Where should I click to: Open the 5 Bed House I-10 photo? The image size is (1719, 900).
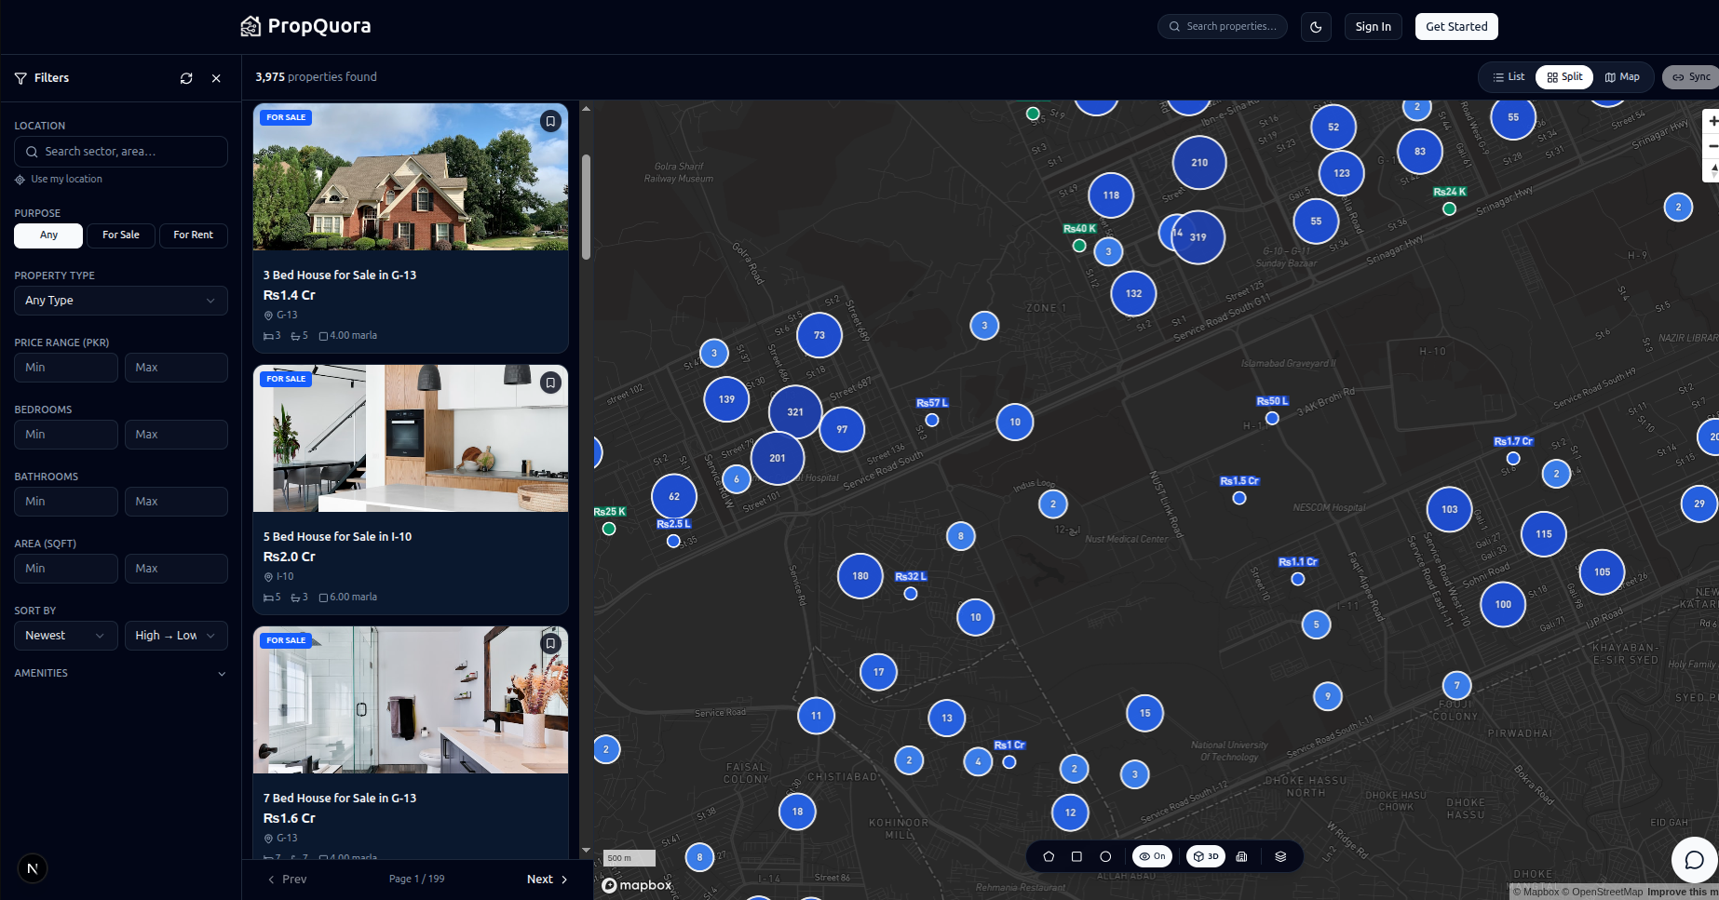(411, 438)
